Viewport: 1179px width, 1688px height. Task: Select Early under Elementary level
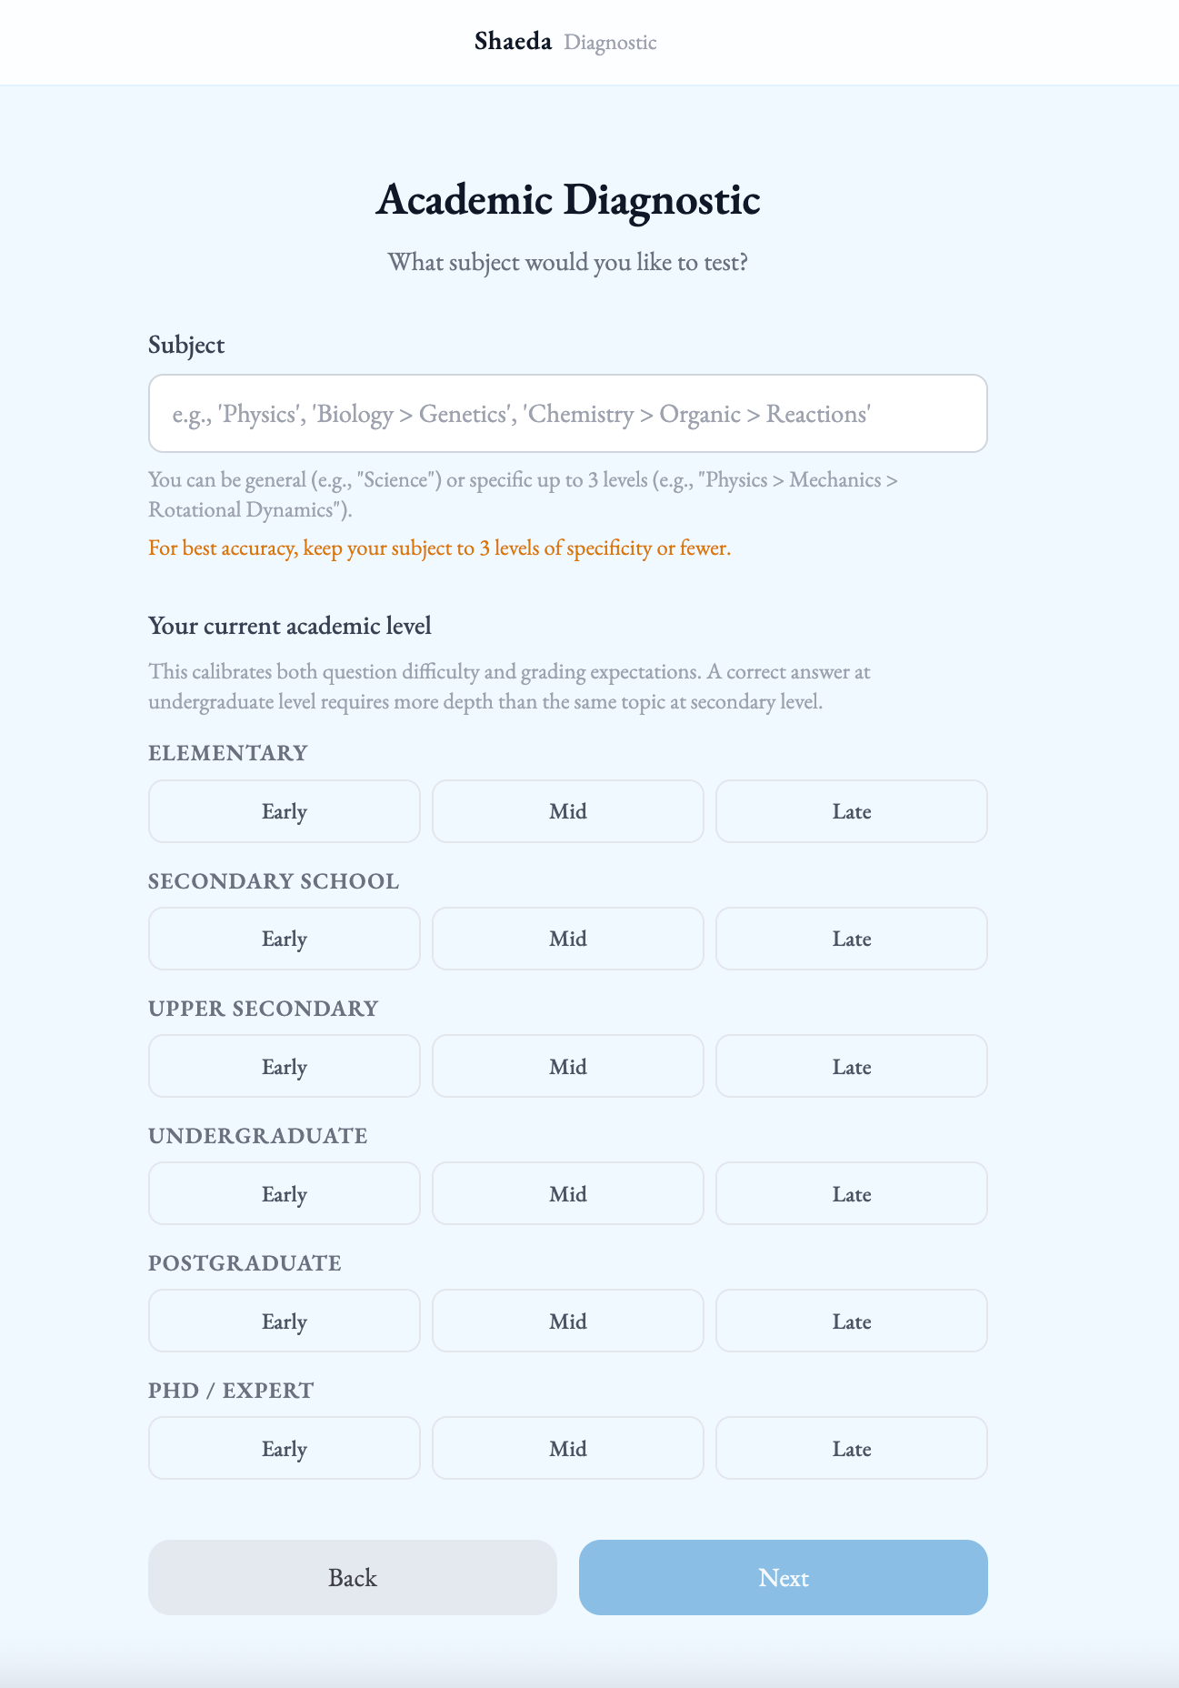click(284, 811)
